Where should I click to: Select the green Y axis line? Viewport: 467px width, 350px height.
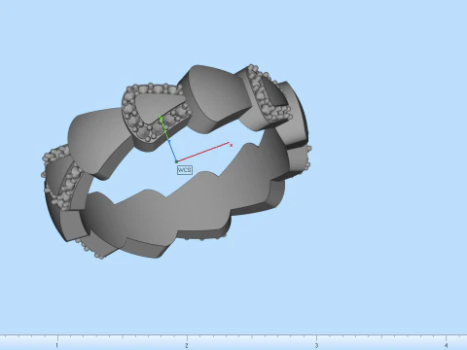[164, 128]
